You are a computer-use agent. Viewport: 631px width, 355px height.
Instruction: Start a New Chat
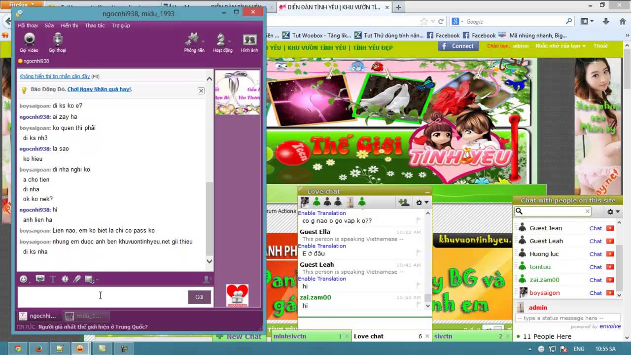pos(239,336)
